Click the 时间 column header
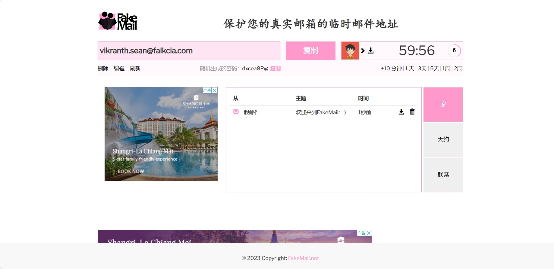The width and height of the screenshot is (554, 269). (363, 98)
